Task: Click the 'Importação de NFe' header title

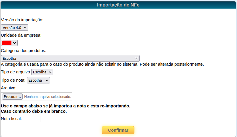Action: [119, 5]
